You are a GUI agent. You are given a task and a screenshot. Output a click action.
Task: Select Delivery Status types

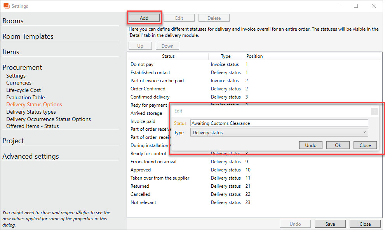[31, 112]
